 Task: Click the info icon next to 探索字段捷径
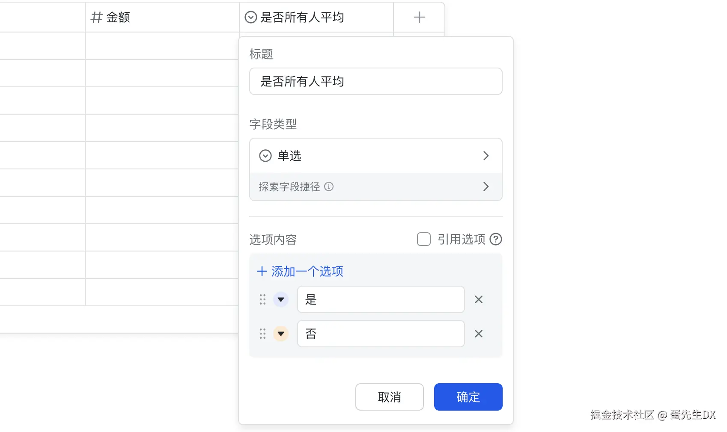tap(329, 186)
